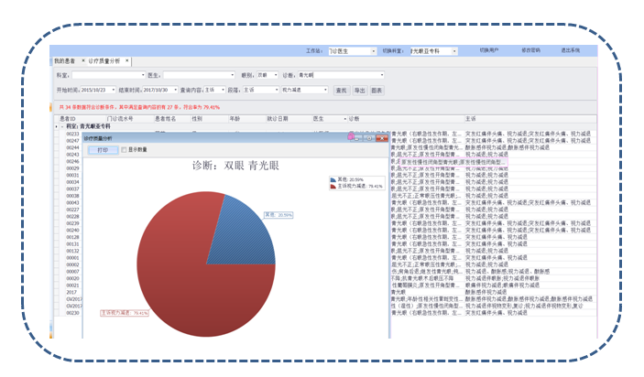Select patient row 00043
This screenshot has width=644, height=377.
pyautogui.click(x=72, y=203)
